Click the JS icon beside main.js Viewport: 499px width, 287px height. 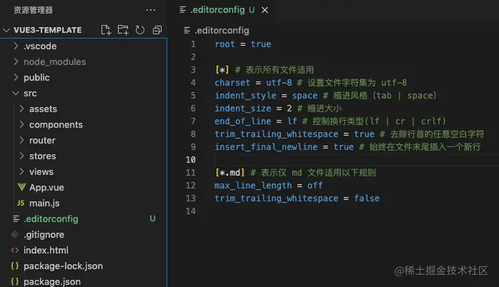click(x=21, y=203)
